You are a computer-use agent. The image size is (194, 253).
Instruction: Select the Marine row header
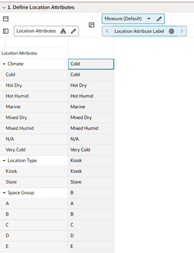34,107
